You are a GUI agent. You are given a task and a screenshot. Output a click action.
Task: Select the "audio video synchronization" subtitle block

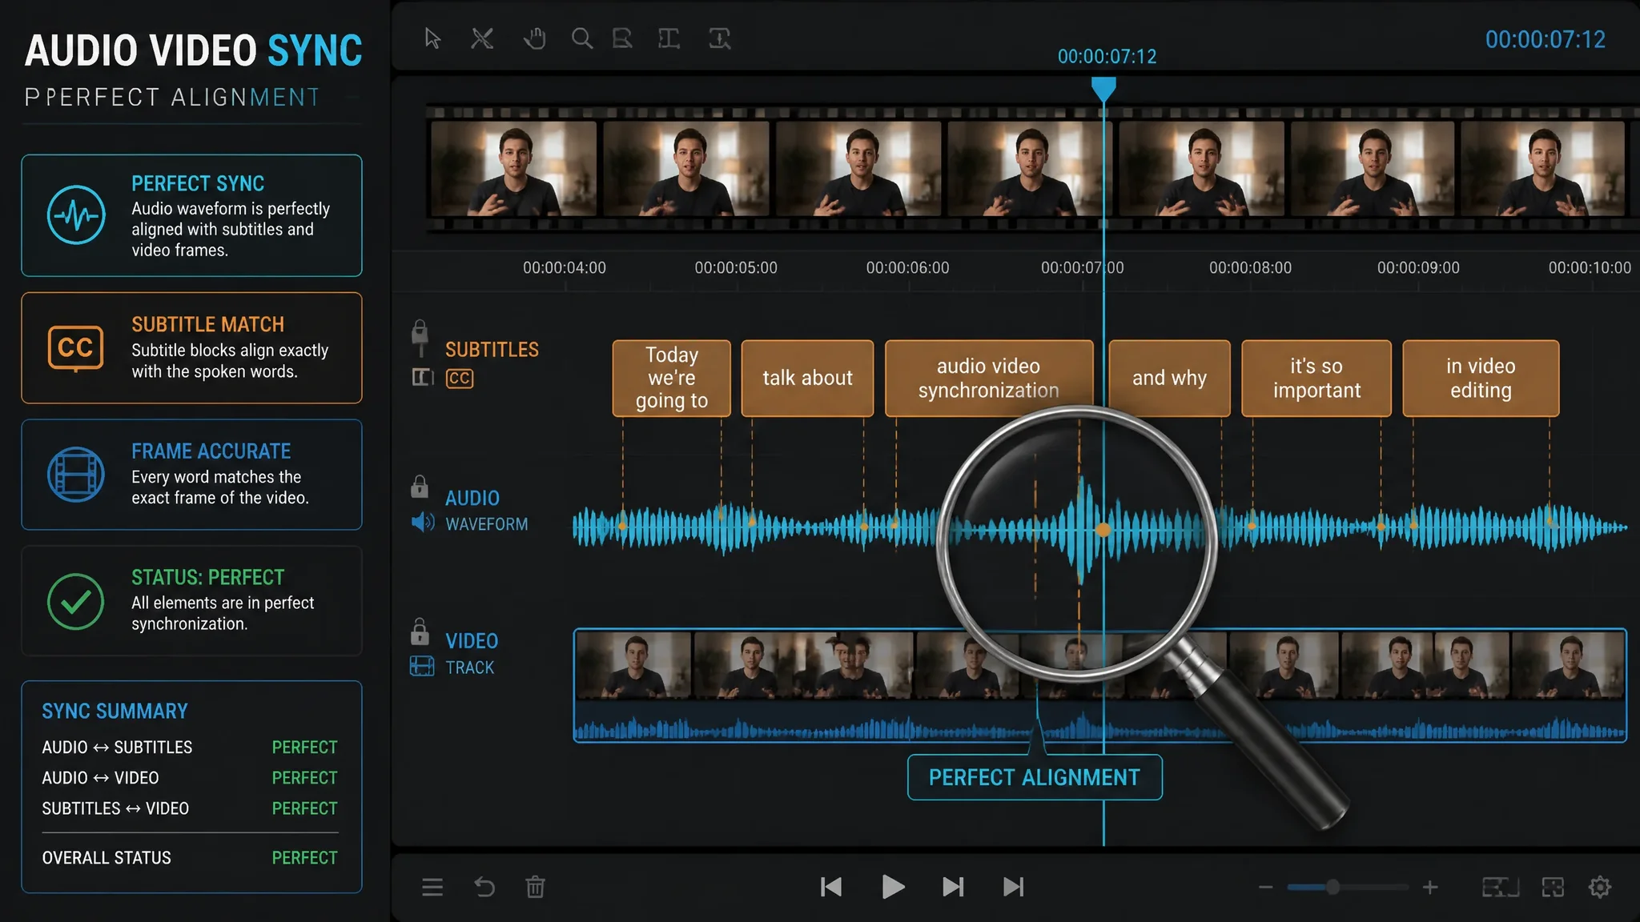pyautogui.click(x=989, y=378)
